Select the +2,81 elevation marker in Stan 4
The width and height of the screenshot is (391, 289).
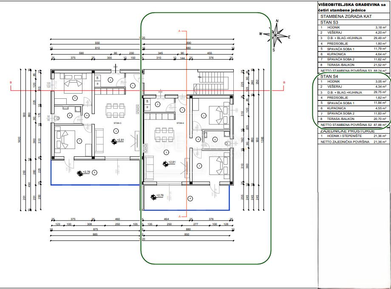click(169, 163)
